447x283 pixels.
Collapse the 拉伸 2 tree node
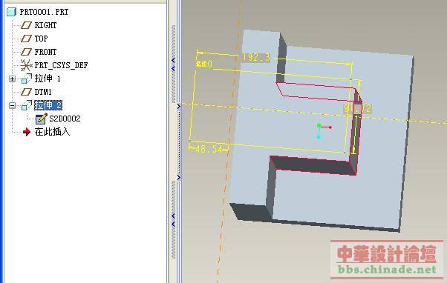(x=12, y=105)
